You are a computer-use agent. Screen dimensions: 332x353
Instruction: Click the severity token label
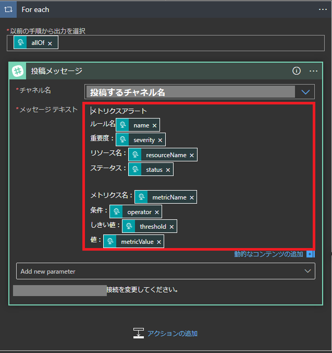point(144,140)
